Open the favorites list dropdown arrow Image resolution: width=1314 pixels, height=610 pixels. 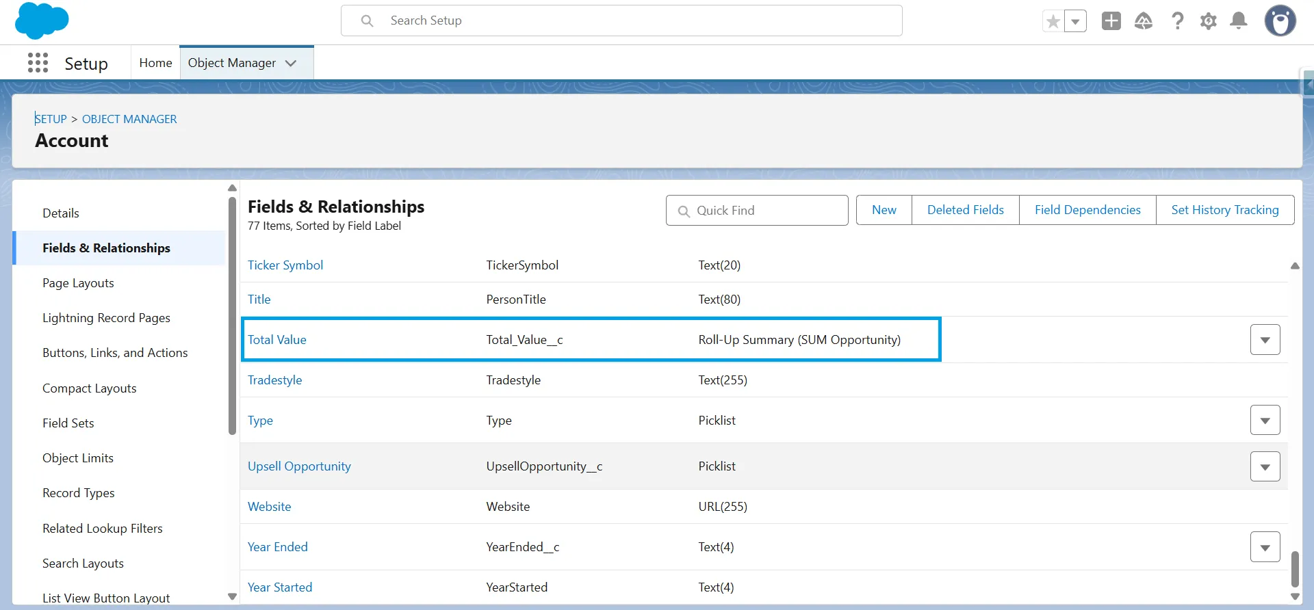(x=1076, y=21)
